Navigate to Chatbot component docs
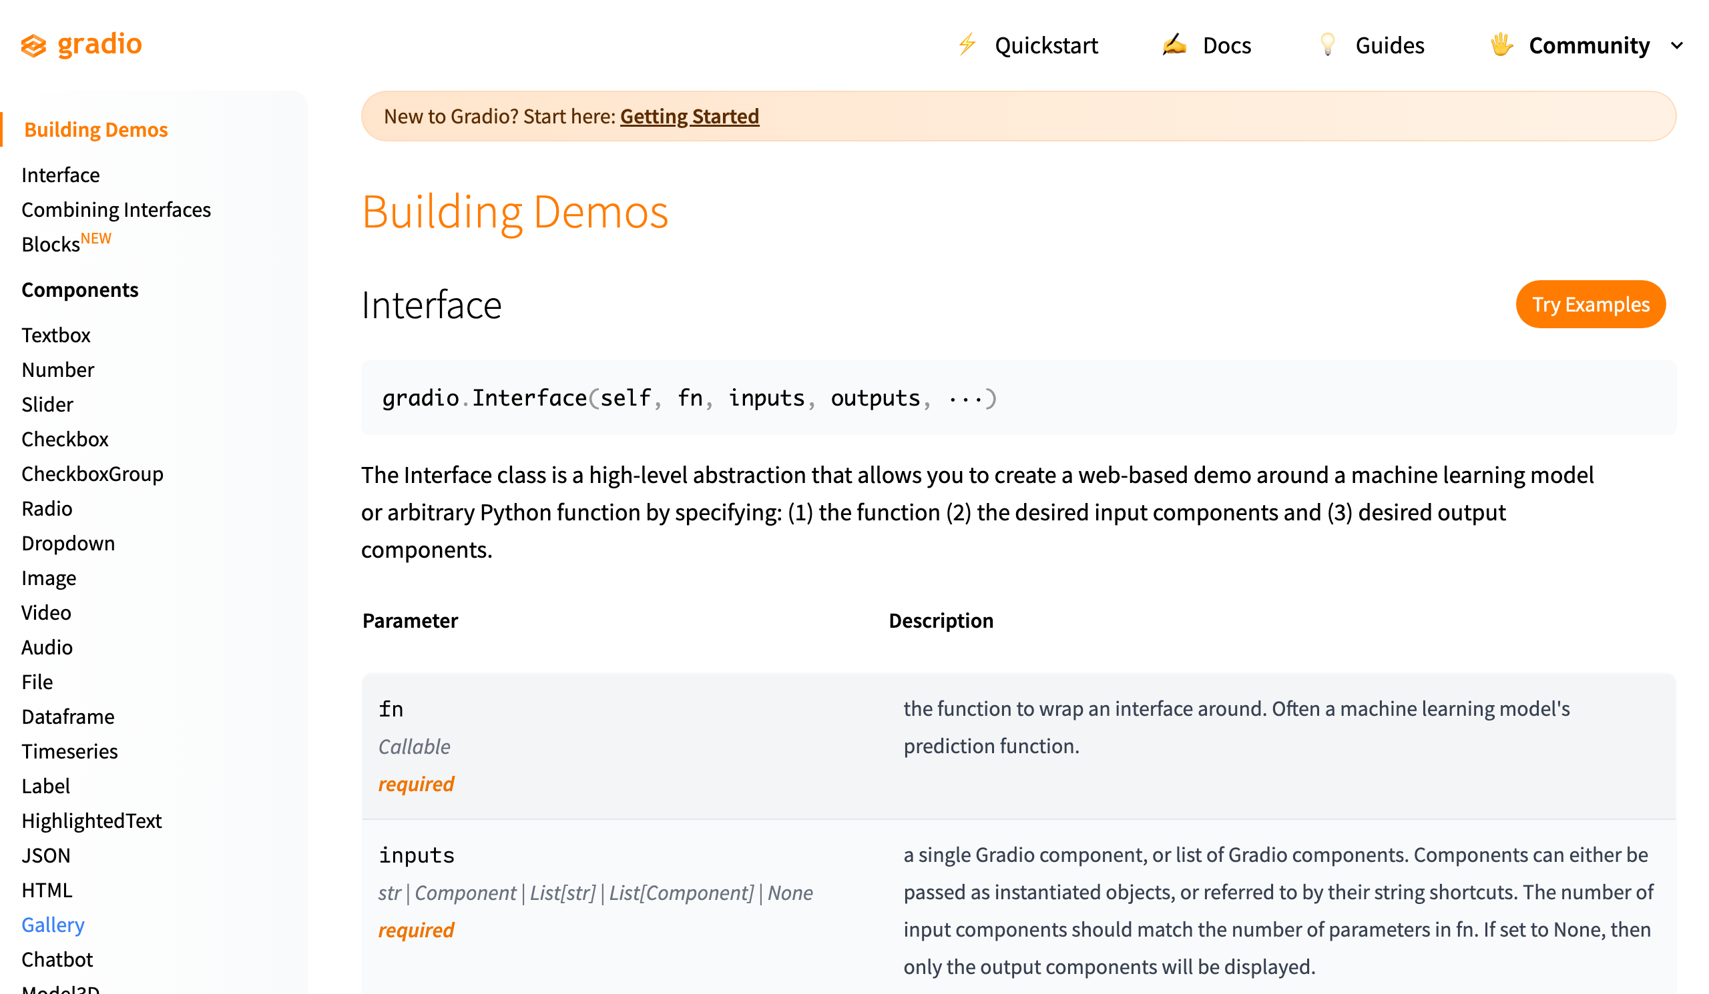The height and width of the screenshot is (994, 1709). coord(57,959)
